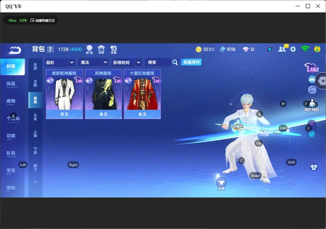The image size is (326, 229).
Task: Click the blue plus recharge icon
Action: pos(269,49)
